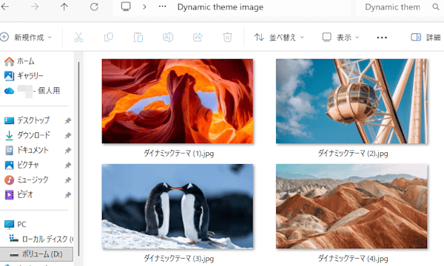Click the Share icon in toolbar
The image size is (444, 266).
[x=198, y=37]
